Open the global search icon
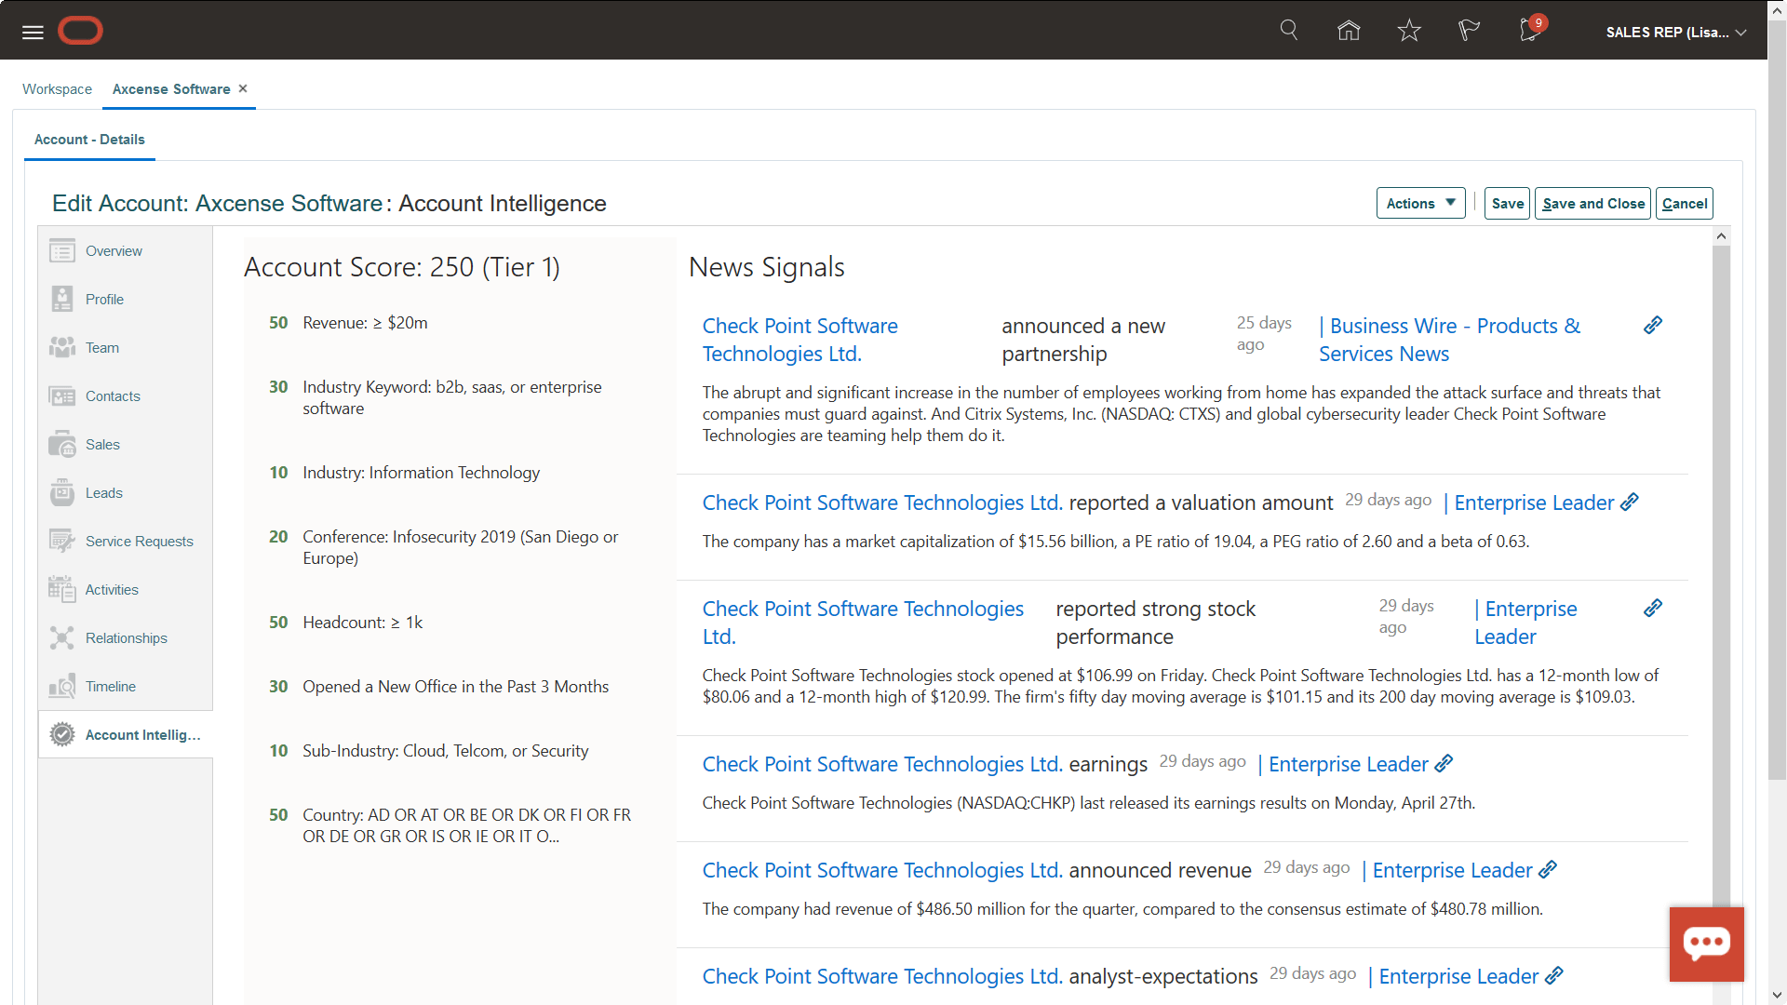The width and height of the screenshot is (1787, 1005). [1288, 30]
